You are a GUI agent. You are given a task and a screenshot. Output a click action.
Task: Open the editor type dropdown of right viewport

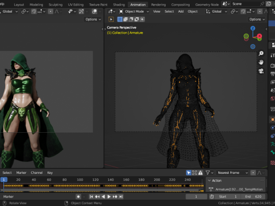[x=112, y=11]
